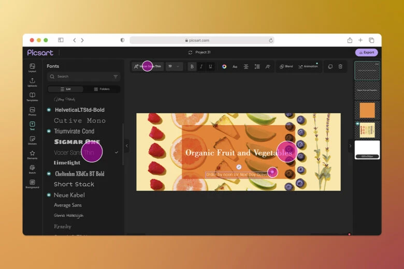Open the Uploads panel

click(32, 82)
